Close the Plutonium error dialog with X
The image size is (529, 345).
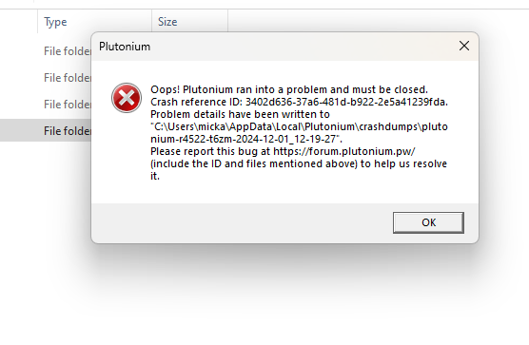point(464,46)
